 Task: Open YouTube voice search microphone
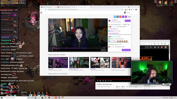coord(151,47)
